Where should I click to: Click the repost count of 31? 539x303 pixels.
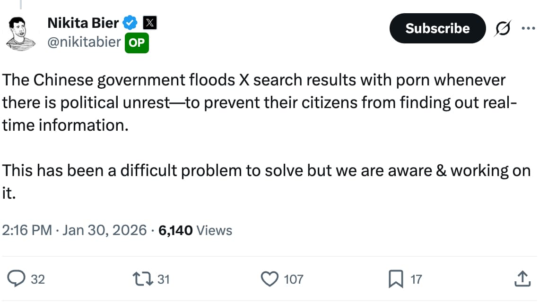click(x=163, y=279)
